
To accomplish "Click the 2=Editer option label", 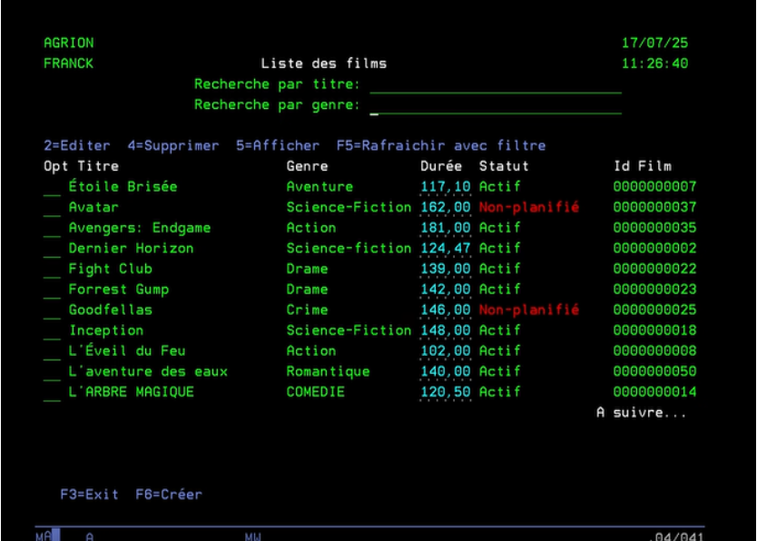I will (79, 144).
